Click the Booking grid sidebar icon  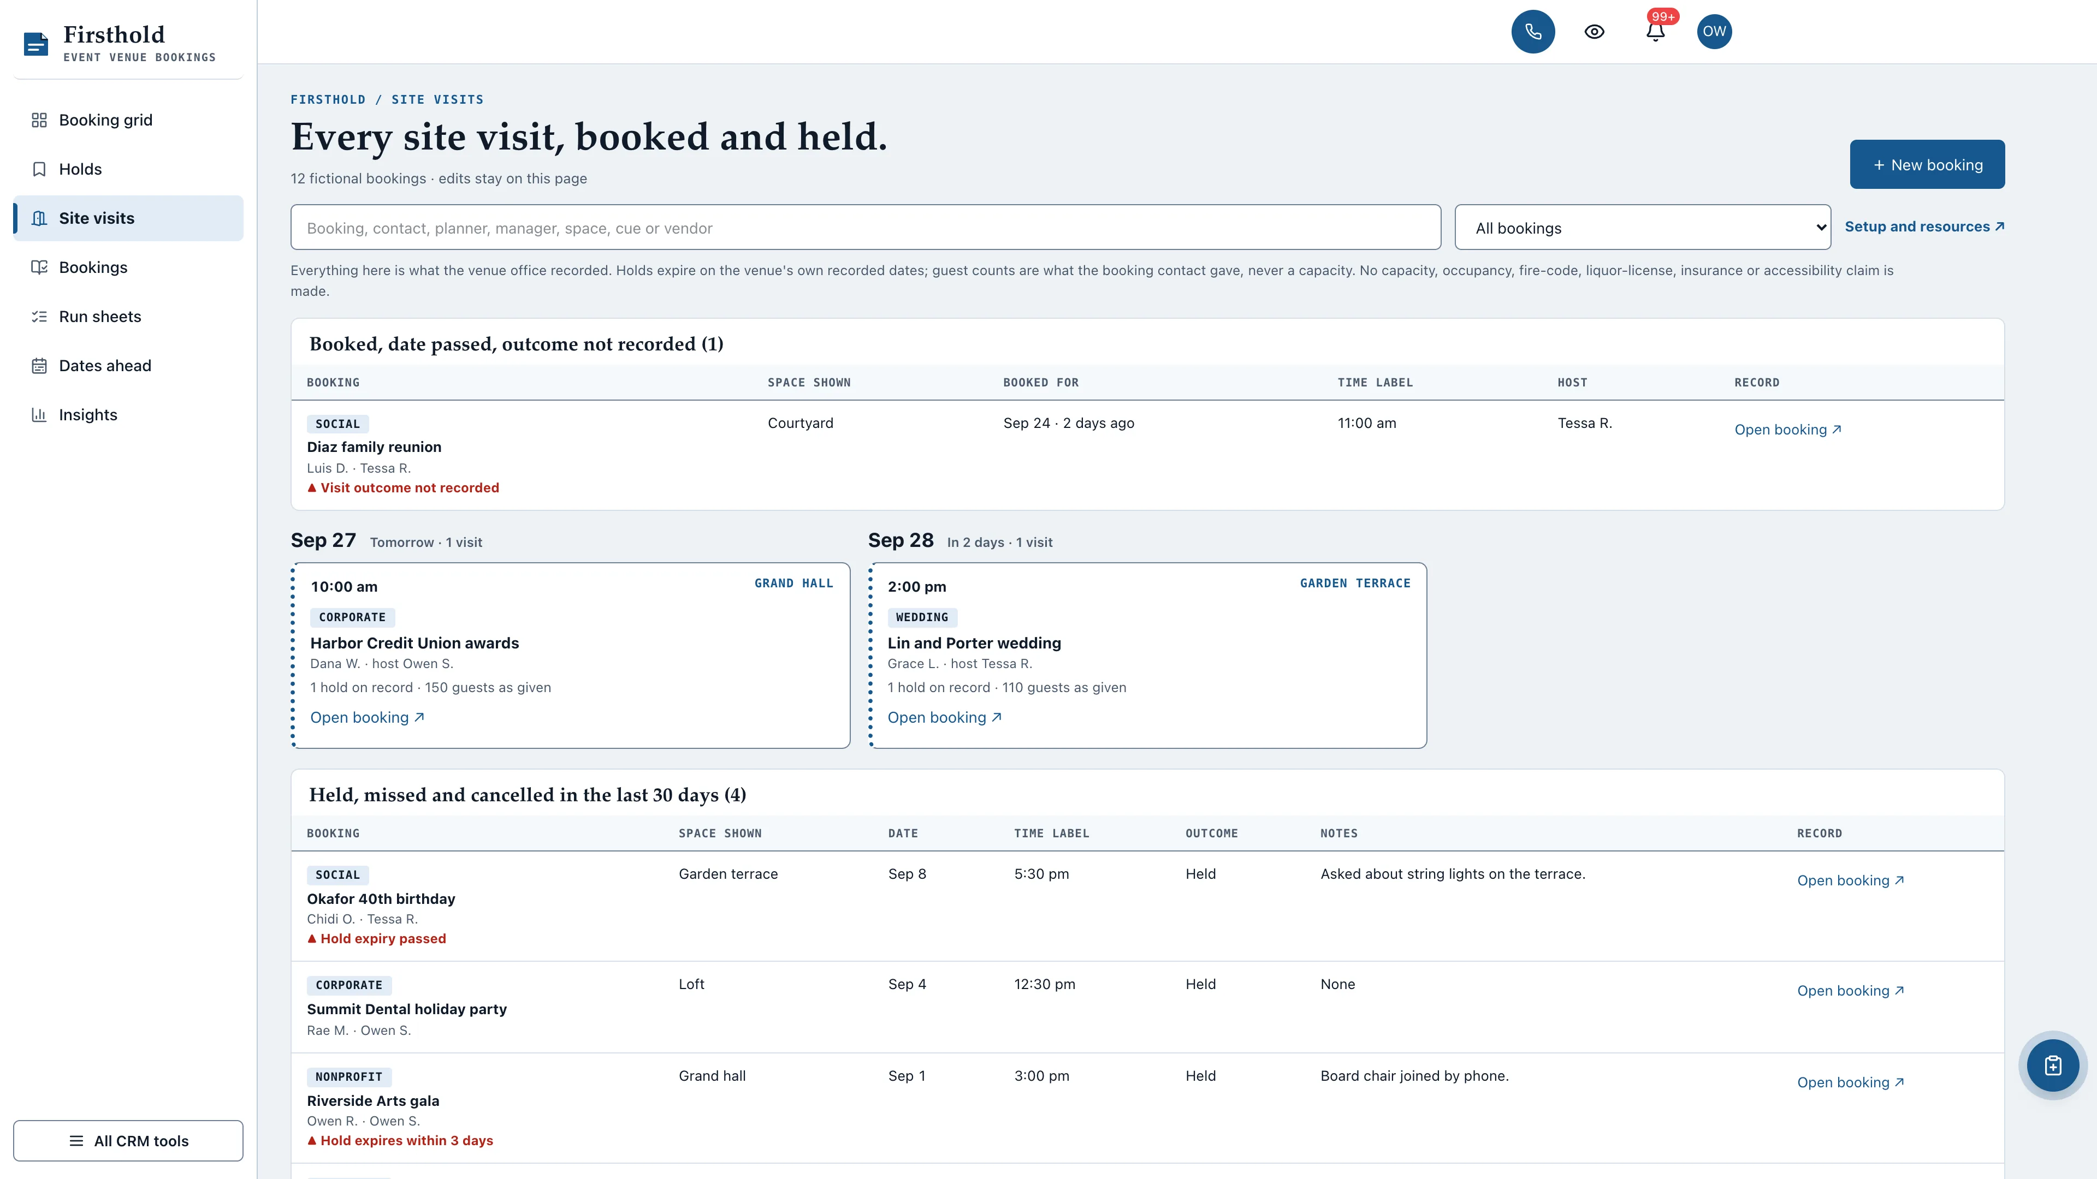coord(39,121)
